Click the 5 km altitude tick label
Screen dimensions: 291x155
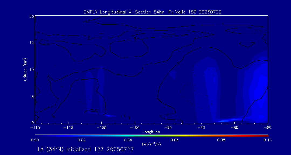[32, 97]
